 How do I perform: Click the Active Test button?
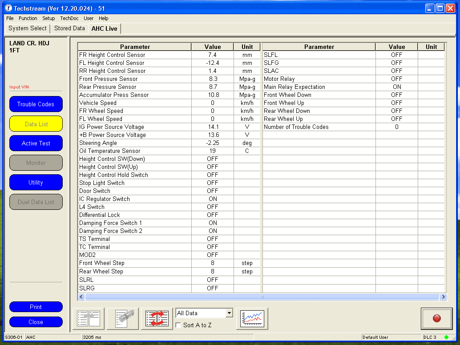coord(36,144)
